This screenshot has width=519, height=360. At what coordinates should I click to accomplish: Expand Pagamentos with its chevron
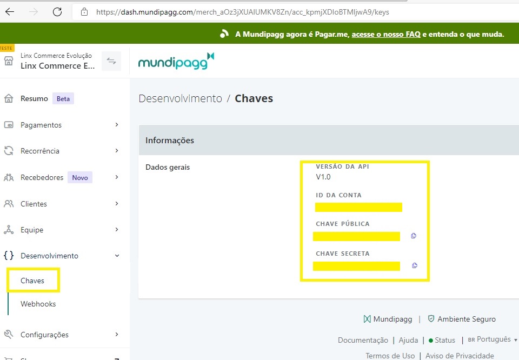point(117,125)
